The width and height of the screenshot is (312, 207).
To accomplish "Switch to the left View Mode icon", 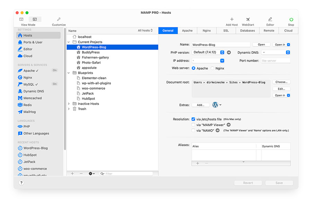I will click(21, 19).
